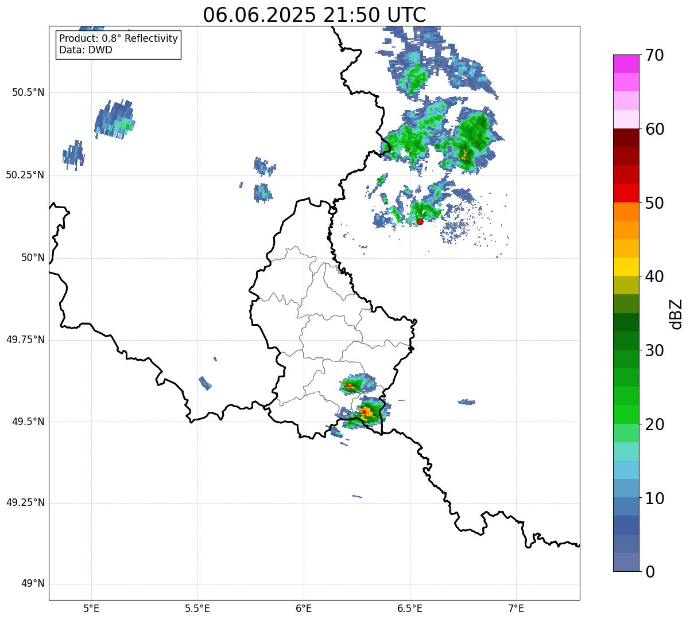Click the 6°E longitude label
Viewport: 690px width, 620px height.
304,609
